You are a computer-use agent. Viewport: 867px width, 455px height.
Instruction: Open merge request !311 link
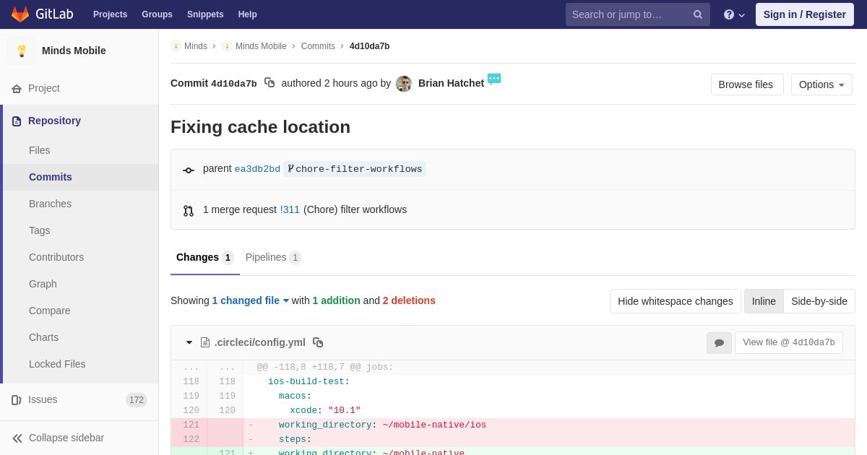click(x=290, y=209)
